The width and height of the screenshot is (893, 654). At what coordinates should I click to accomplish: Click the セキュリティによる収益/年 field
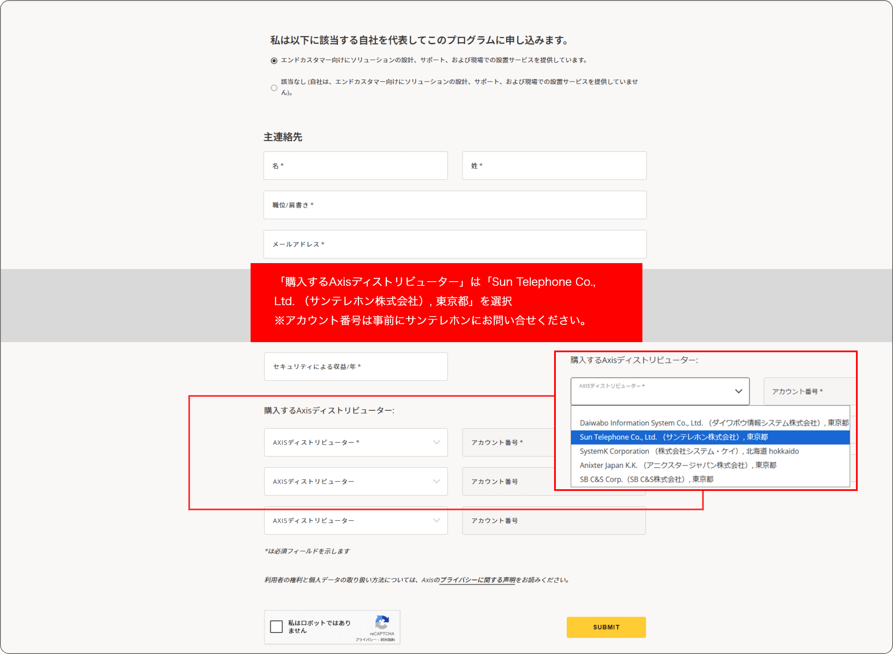pyautogui.click(x=356, y=367)
